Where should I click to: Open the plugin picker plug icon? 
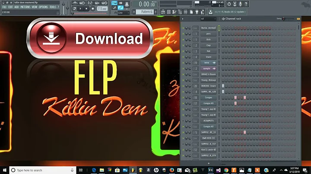[x=197, y=12]
